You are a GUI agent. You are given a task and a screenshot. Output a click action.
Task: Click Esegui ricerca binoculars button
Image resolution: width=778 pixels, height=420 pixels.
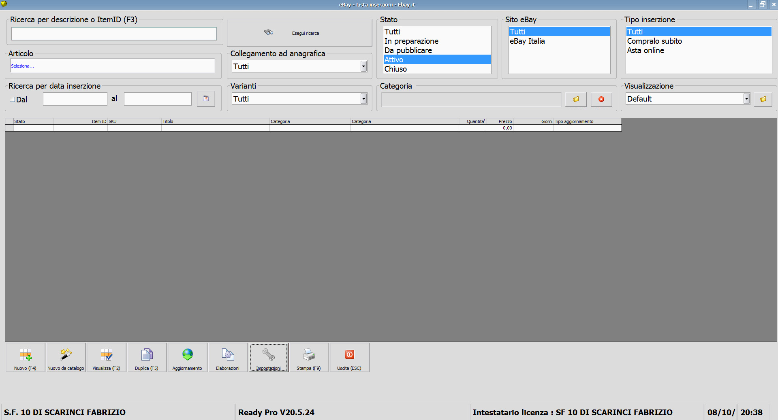(299, 33)
